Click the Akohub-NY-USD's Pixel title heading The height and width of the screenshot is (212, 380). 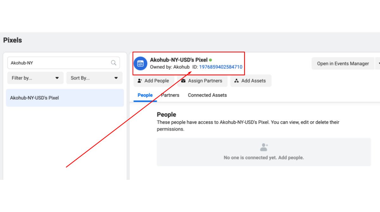pos(179,60)
